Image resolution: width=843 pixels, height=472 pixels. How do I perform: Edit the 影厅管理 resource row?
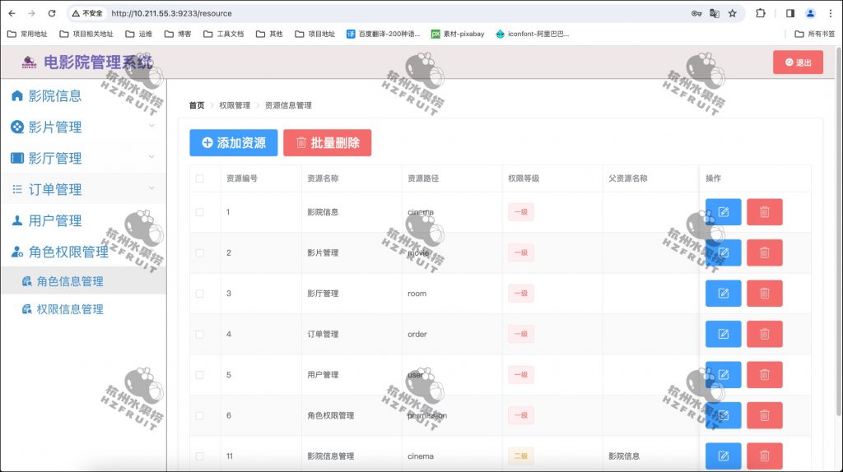click(x=723, y=294)
